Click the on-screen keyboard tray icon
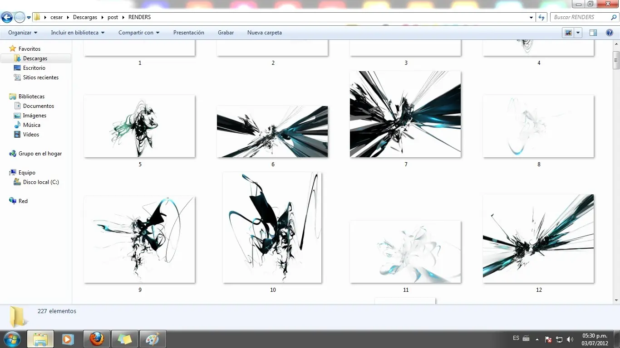The width and height of the screenshot is (620, 348). (526, 338)
